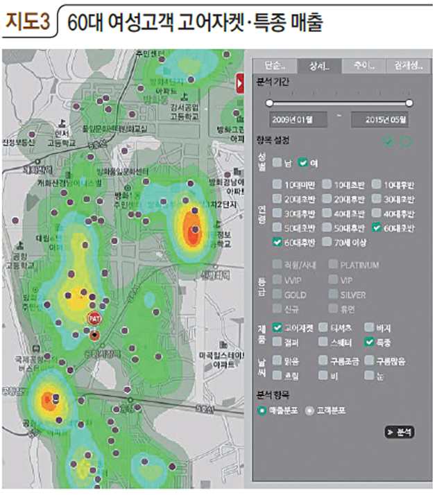This screenshot has height=495, width=444.
Task: Check the 남 gender checkbox
Action: (x=277, y=163)
